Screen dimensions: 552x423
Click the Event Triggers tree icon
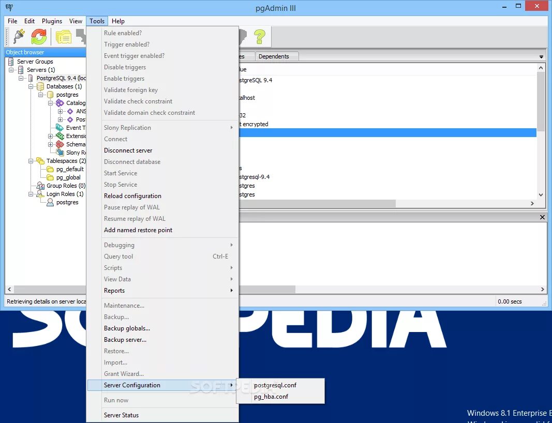60,127
